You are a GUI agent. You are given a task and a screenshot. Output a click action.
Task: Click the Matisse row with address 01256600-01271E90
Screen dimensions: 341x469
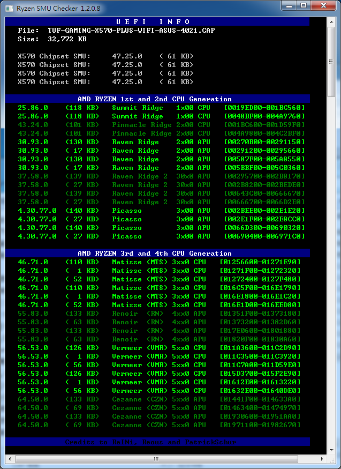point(159,262)
